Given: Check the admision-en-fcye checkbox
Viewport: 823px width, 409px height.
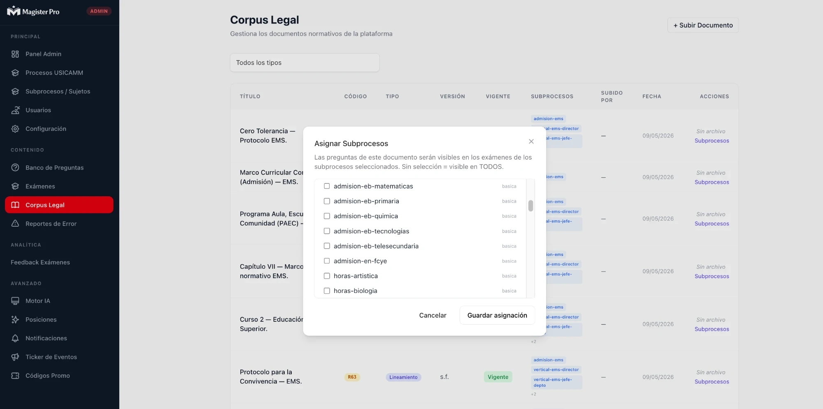Looking at the screenshot, I should click(x=327, y=261).
